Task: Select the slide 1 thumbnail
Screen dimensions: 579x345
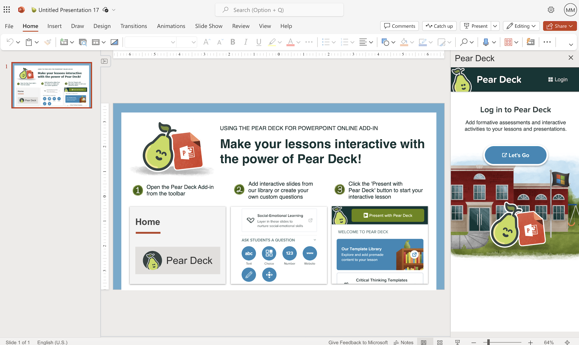Action: click(52, 85)
